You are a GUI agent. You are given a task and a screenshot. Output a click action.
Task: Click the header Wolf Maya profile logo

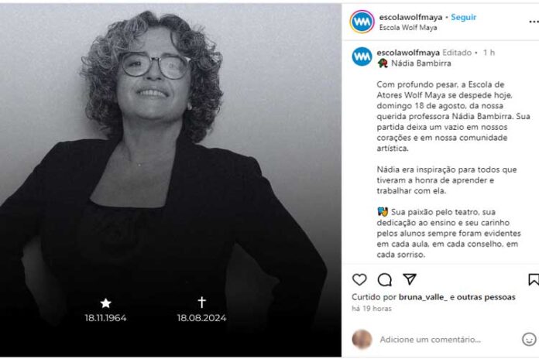(362, 21)
